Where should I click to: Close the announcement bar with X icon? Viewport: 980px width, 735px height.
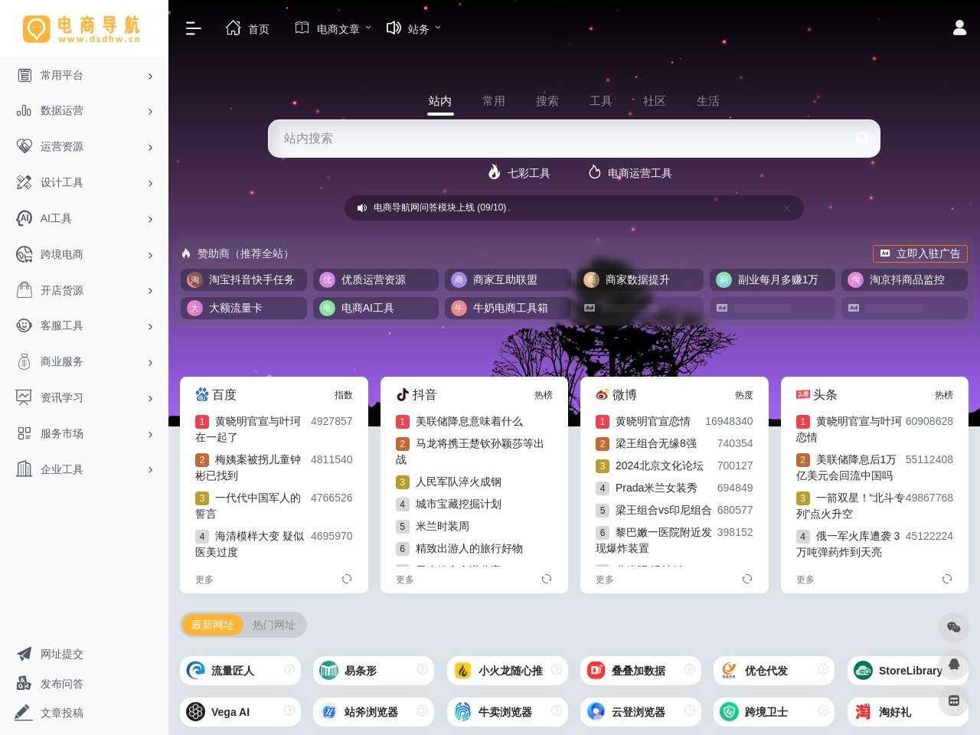(x=787, y=207)
